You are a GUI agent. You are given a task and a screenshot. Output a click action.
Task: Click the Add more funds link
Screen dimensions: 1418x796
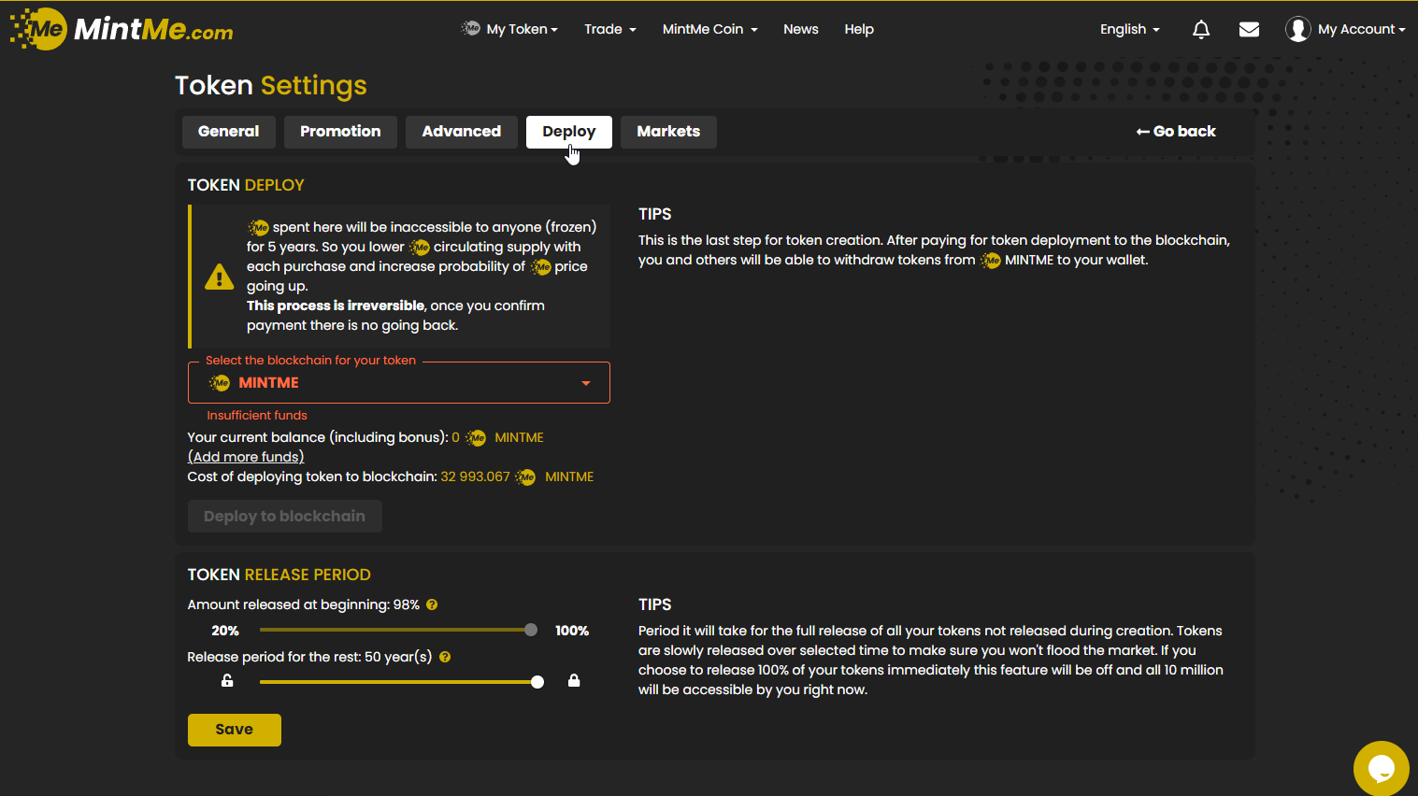(246, 457)
